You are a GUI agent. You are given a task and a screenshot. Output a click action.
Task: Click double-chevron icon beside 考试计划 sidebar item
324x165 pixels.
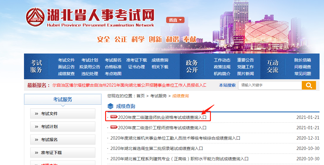(x=36, y=127)
